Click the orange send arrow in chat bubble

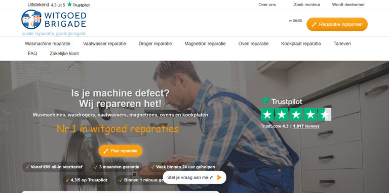coord(219,177)
